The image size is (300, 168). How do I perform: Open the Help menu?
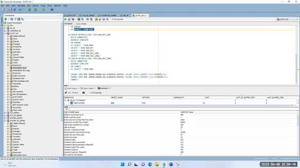coord(65,6)
